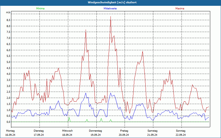Click the Sonntag day label
Image resolution: width=221 pixels, height=138 pixels.
click(x=181, y=131)
